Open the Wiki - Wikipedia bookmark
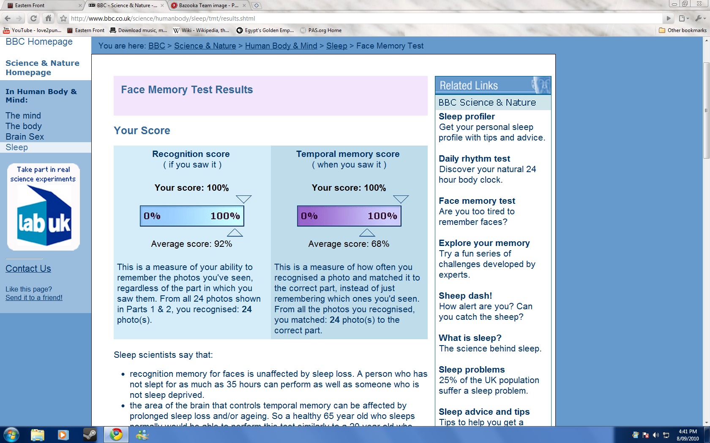The image size is (710, 443). [201, 30]
